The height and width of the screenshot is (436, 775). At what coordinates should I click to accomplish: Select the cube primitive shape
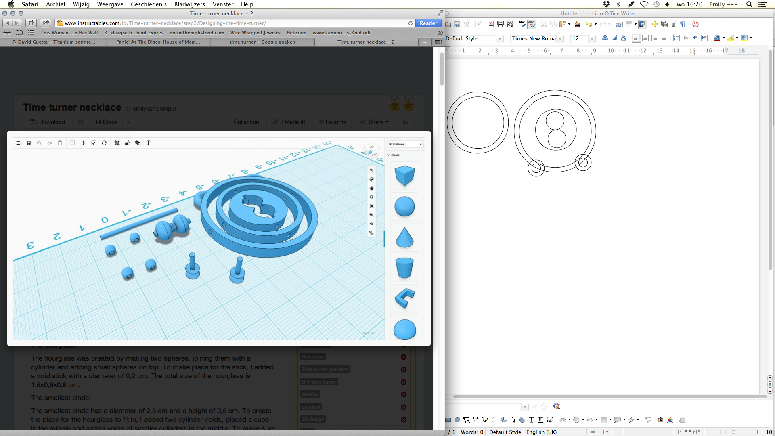[404, 176]
